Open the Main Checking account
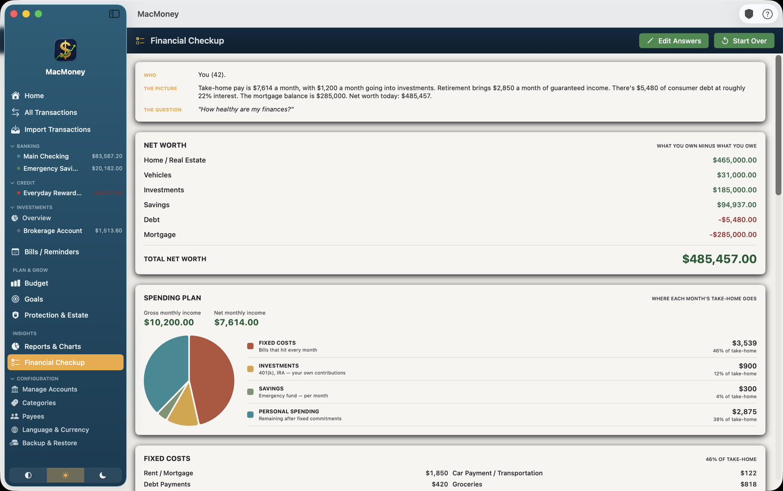The width and height of the screenshot is (783, 491). click(x=69, y=157)
